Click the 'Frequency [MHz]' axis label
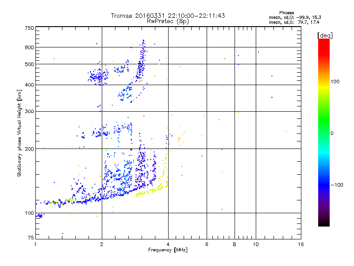Image resolution: width=354 pixels, height=266 pixels. [x=168, y=250]
